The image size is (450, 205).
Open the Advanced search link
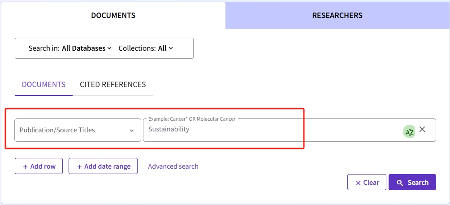[x=173, y=166]
